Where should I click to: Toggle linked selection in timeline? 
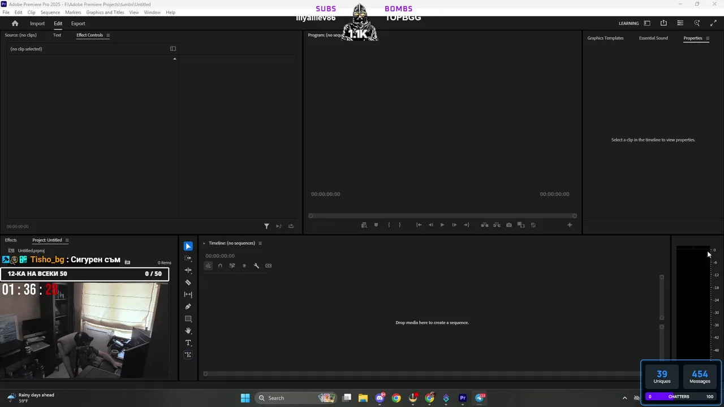[x=232, y=266]
